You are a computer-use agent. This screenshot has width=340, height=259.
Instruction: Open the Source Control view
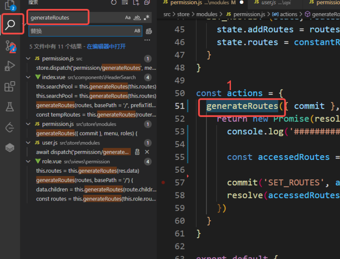[x=10, y=46]
